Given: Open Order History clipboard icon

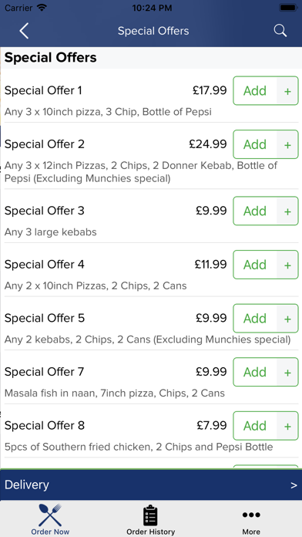Looking at the screenshot, I should point(150,515).
